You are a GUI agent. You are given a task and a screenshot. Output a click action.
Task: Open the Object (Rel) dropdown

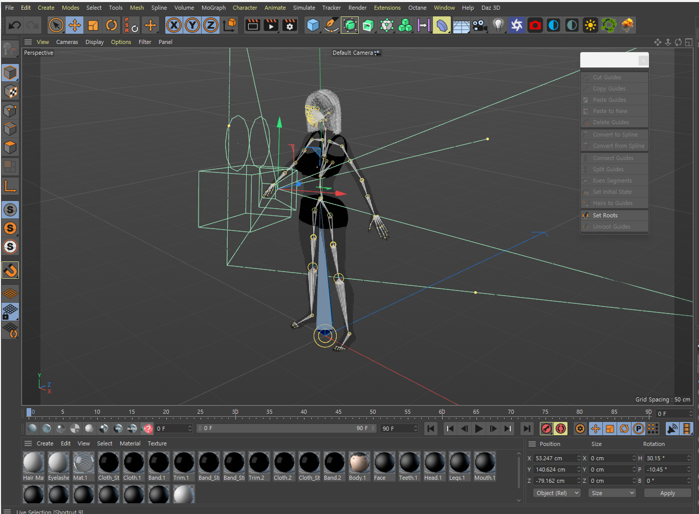(557, 493)
